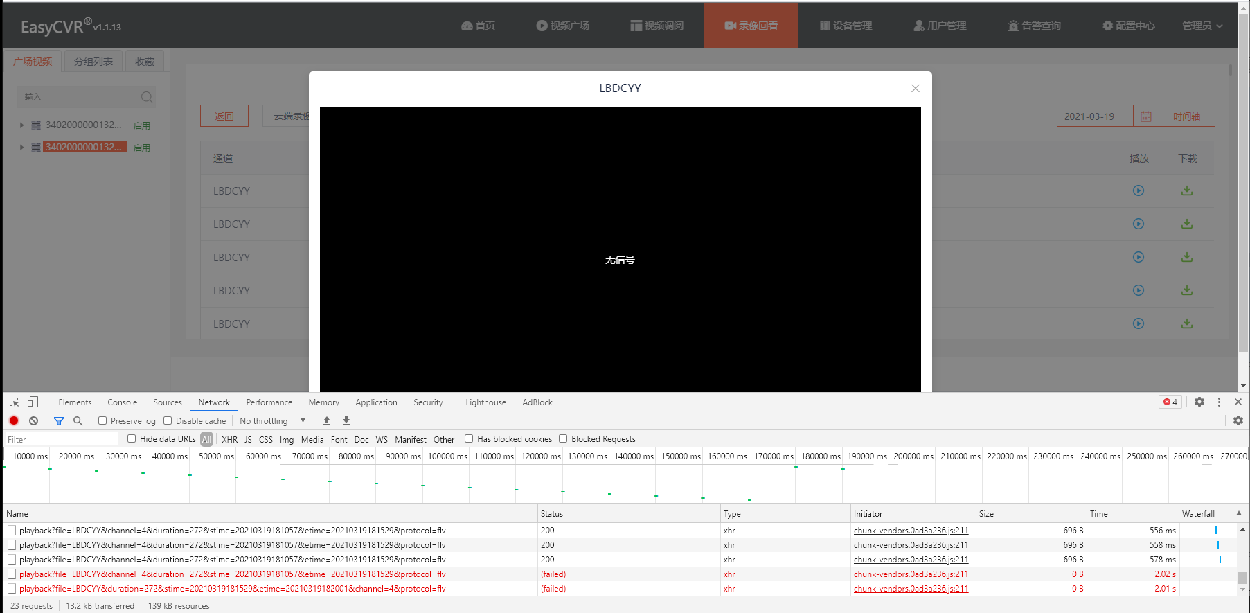The image size is (1250, 613).
Task: Play the first LBDCYY recording
Action: 1139,190
